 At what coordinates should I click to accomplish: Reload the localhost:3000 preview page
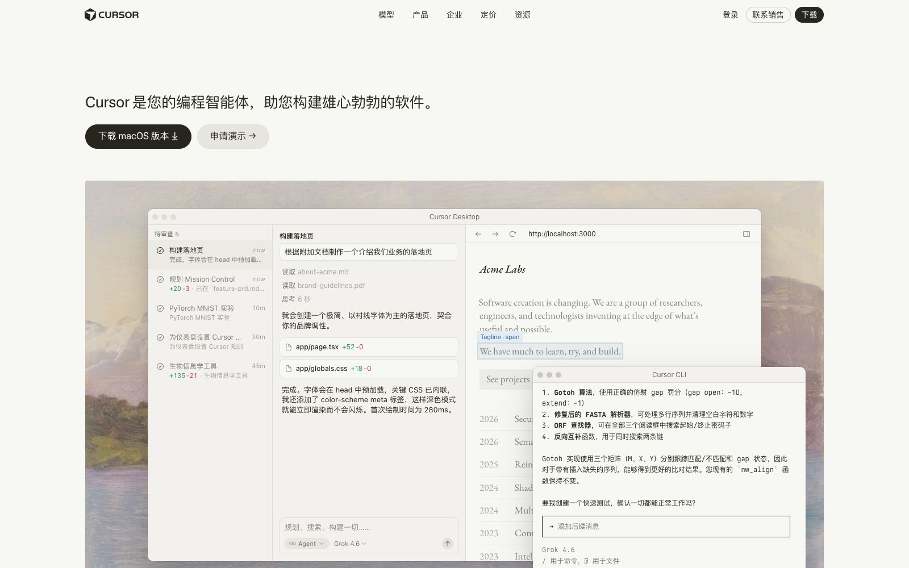click(x=512, y=234)
